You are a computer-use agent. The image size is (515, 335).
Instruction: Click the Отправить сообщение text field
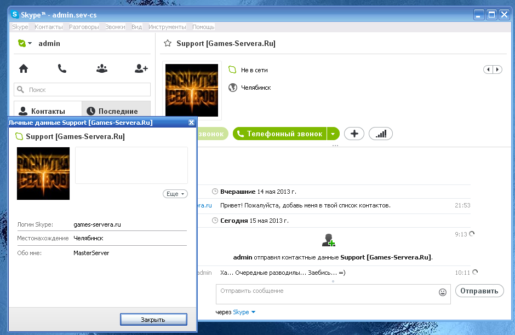click(x=333, y=294)
